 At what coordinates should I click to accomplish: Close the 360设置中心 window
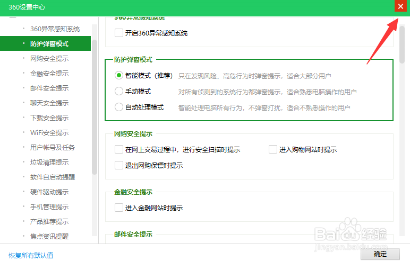coord(400,6)
